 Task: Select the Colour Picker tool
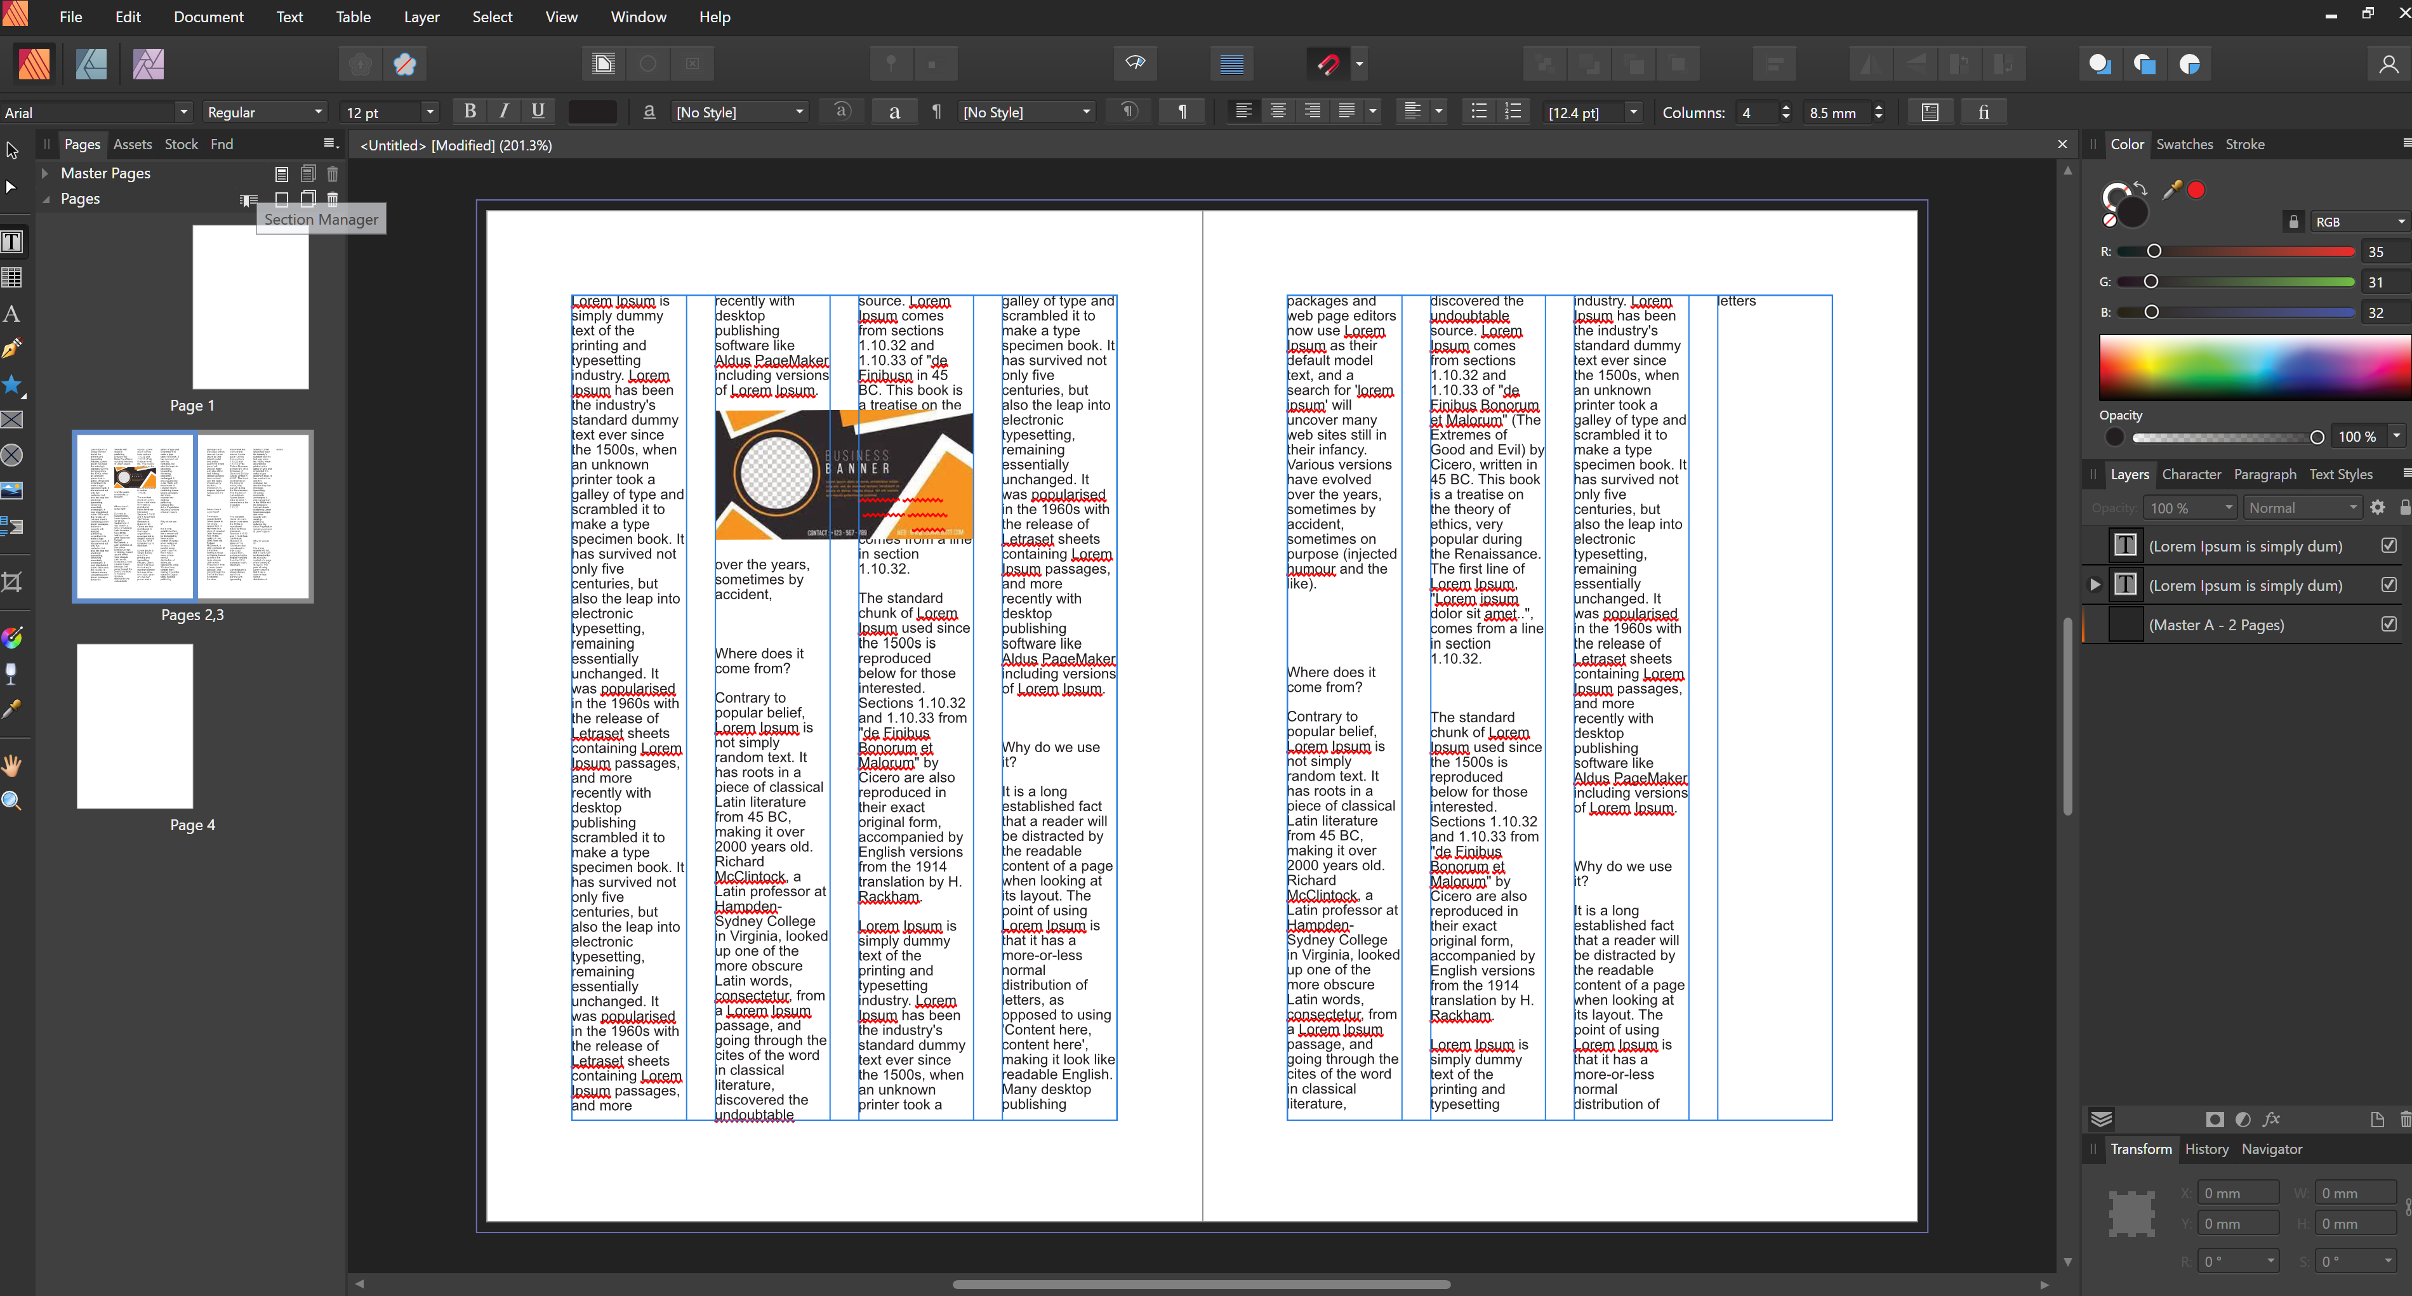[13, 710]
